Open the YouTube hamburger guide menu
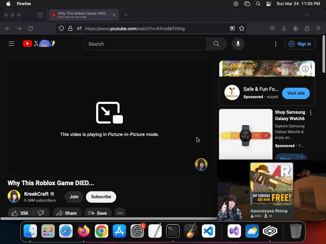 pyautogui.click(x=11, y=44)
